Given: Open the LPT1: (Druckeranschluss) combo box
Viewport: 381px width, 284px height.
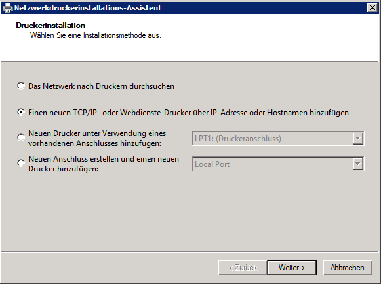Looking at the screenshot, I should pos(278,139).
